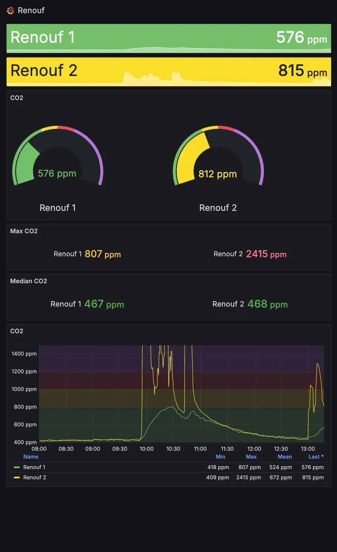Open the CO2 time series graph title menu
This screenshot has width=337, height=552.
[17, 331]
